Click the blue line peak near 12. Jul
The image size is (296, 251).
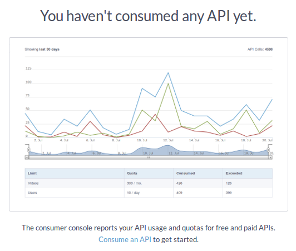tap(168, 73)
